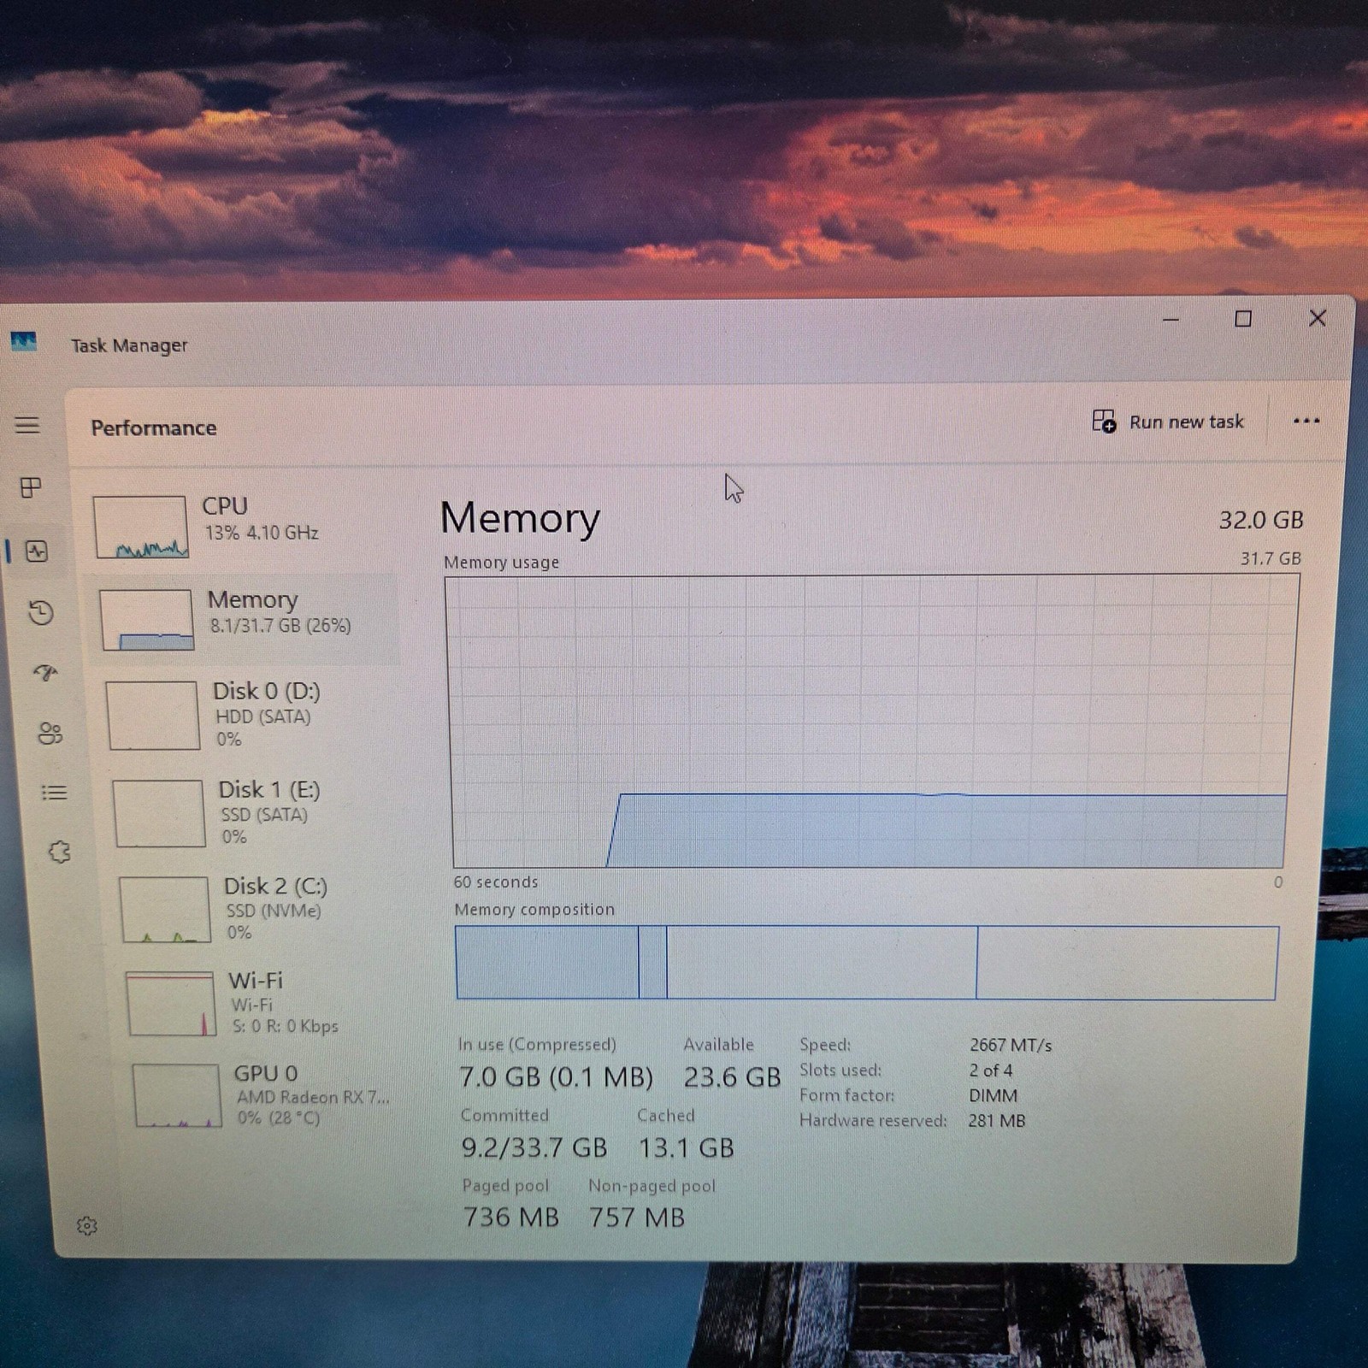Click the Form factor DIMM value
Image resolution: width=1368 pixels, height=1368 pixels.
[x=993, y=1095]
